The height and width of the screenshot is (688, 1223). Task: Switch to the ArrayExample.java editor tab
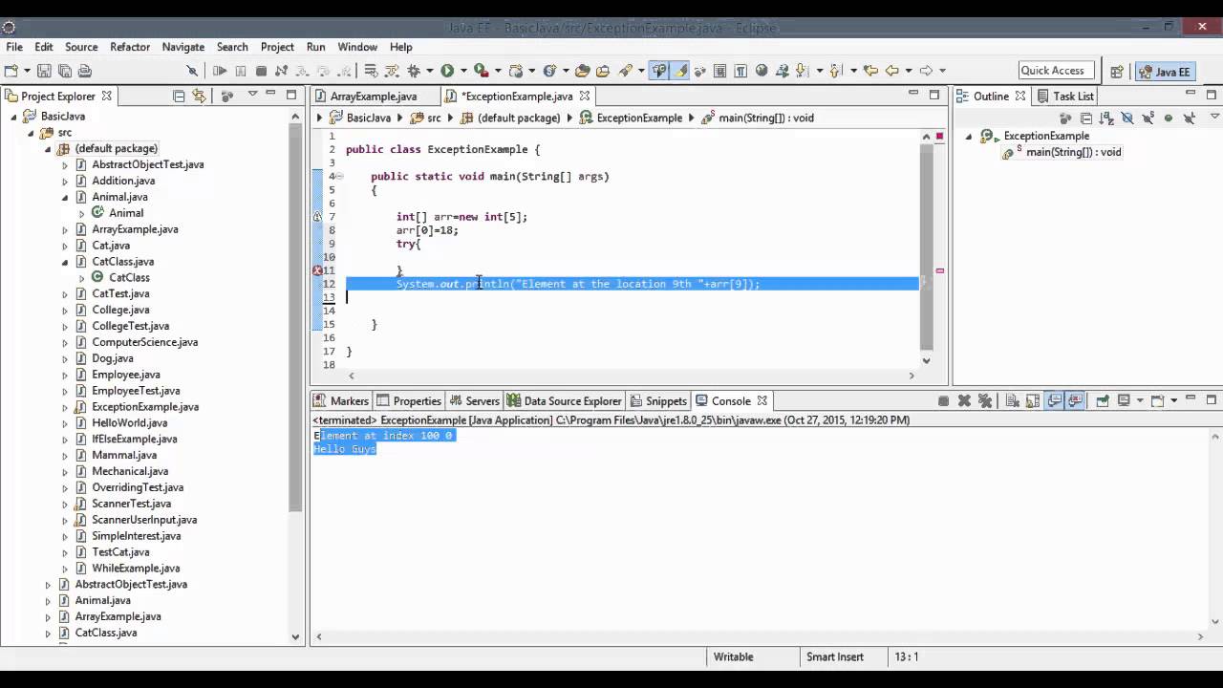click(373, 97)
